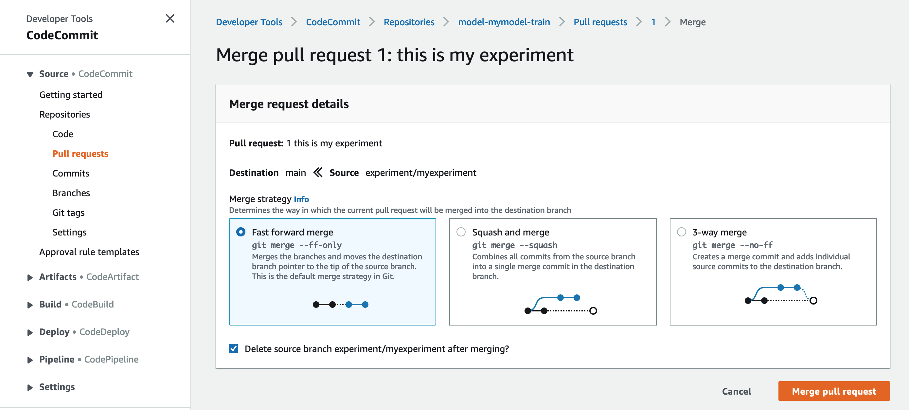Open the Merge strategy Info link

pyautogui.click(x=301, y=199)
